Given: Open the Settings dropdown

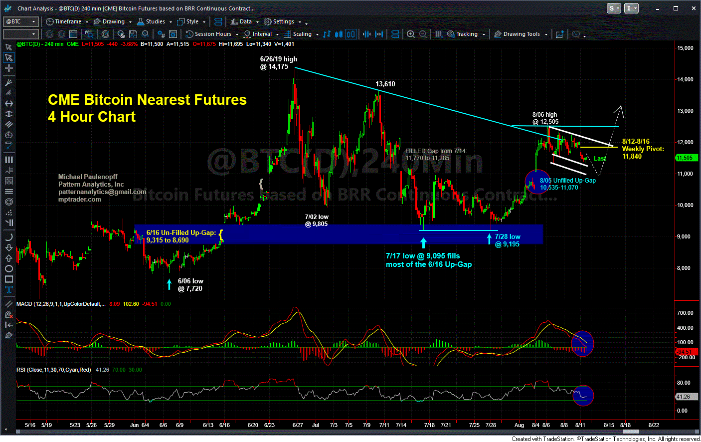Looking at the screenshot, I should [x=282, y=21].
